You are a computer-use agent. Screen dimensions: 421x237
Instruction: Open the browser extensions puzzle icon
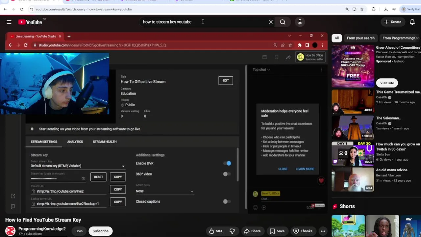(374, 9)
